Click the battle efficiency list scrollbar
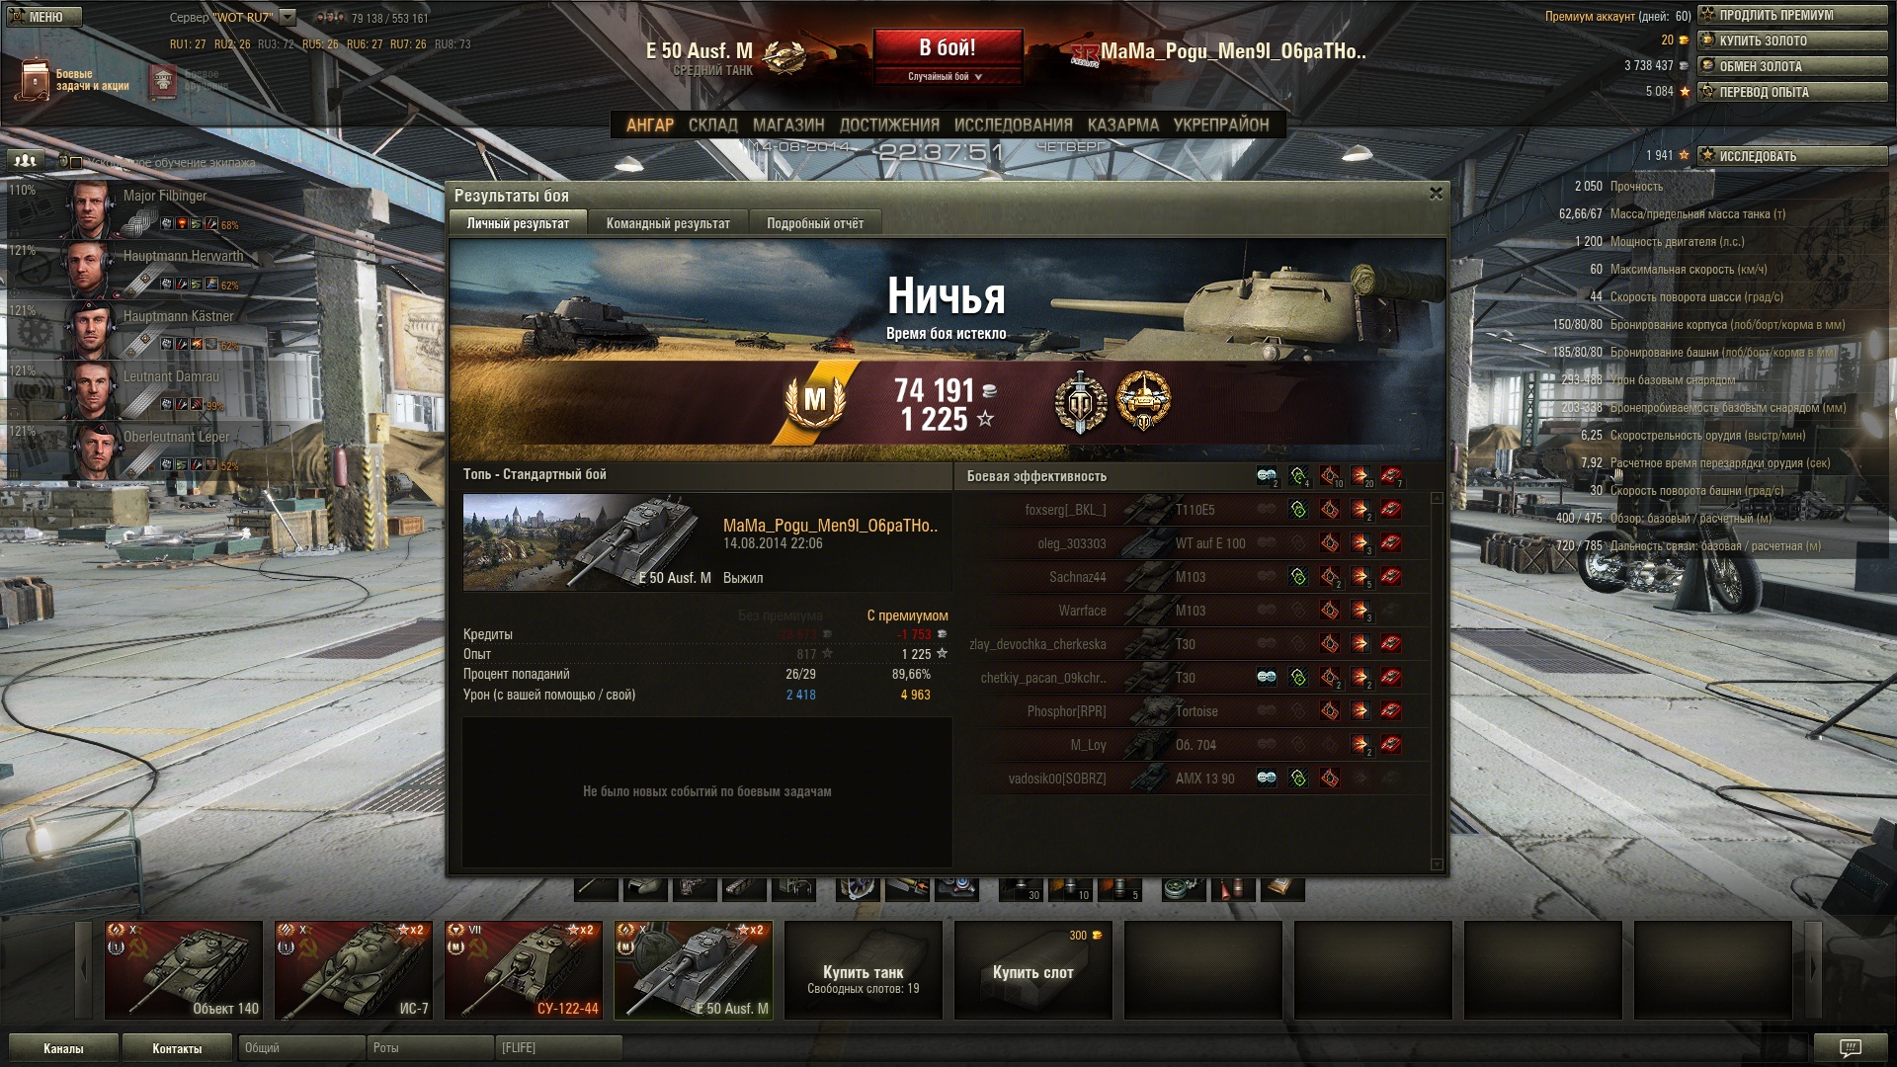This screenshot has height=1067, width=1897. pyautogui.click(x=1438, y=681)
